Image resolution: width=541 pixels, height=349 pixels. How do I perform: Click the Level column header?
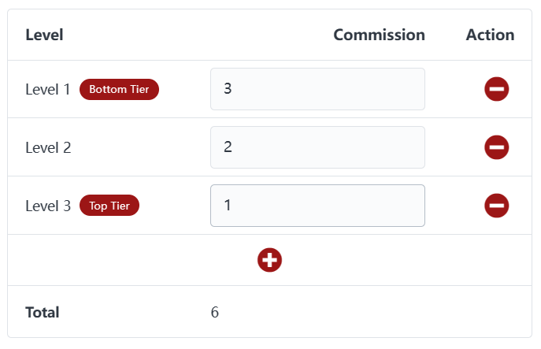tap(44, 35)
